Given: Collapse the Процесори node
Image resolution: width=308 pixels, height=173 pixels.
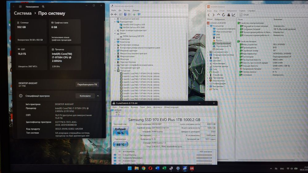Looking at the screenshot, I should click(115, 71).
